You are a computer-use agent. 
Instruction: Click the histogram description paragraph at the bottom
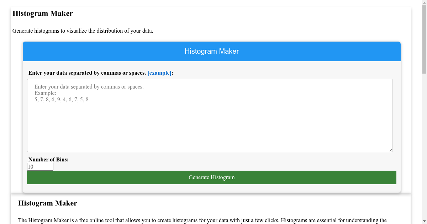click(202, 220)
